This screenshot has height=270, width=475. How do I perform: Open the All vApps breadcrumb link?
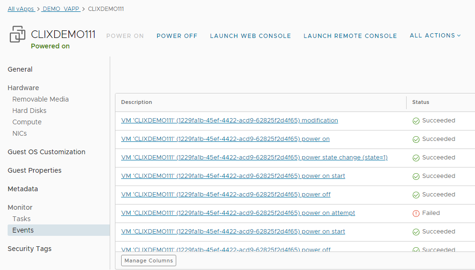click(20, 9)
